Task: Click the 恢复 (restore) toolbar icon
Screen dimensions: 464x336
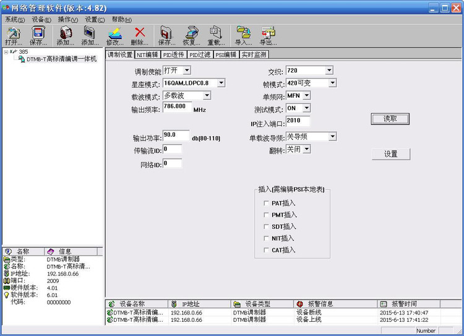Action: [191, 35]
